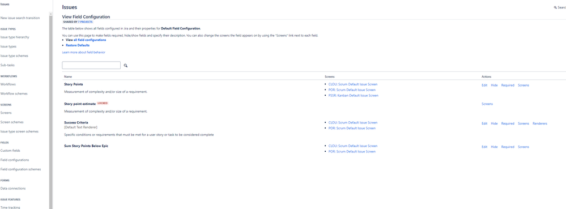Open Sub-tasks settings
This screenshot has height=209, width=566.
point(7,65)
